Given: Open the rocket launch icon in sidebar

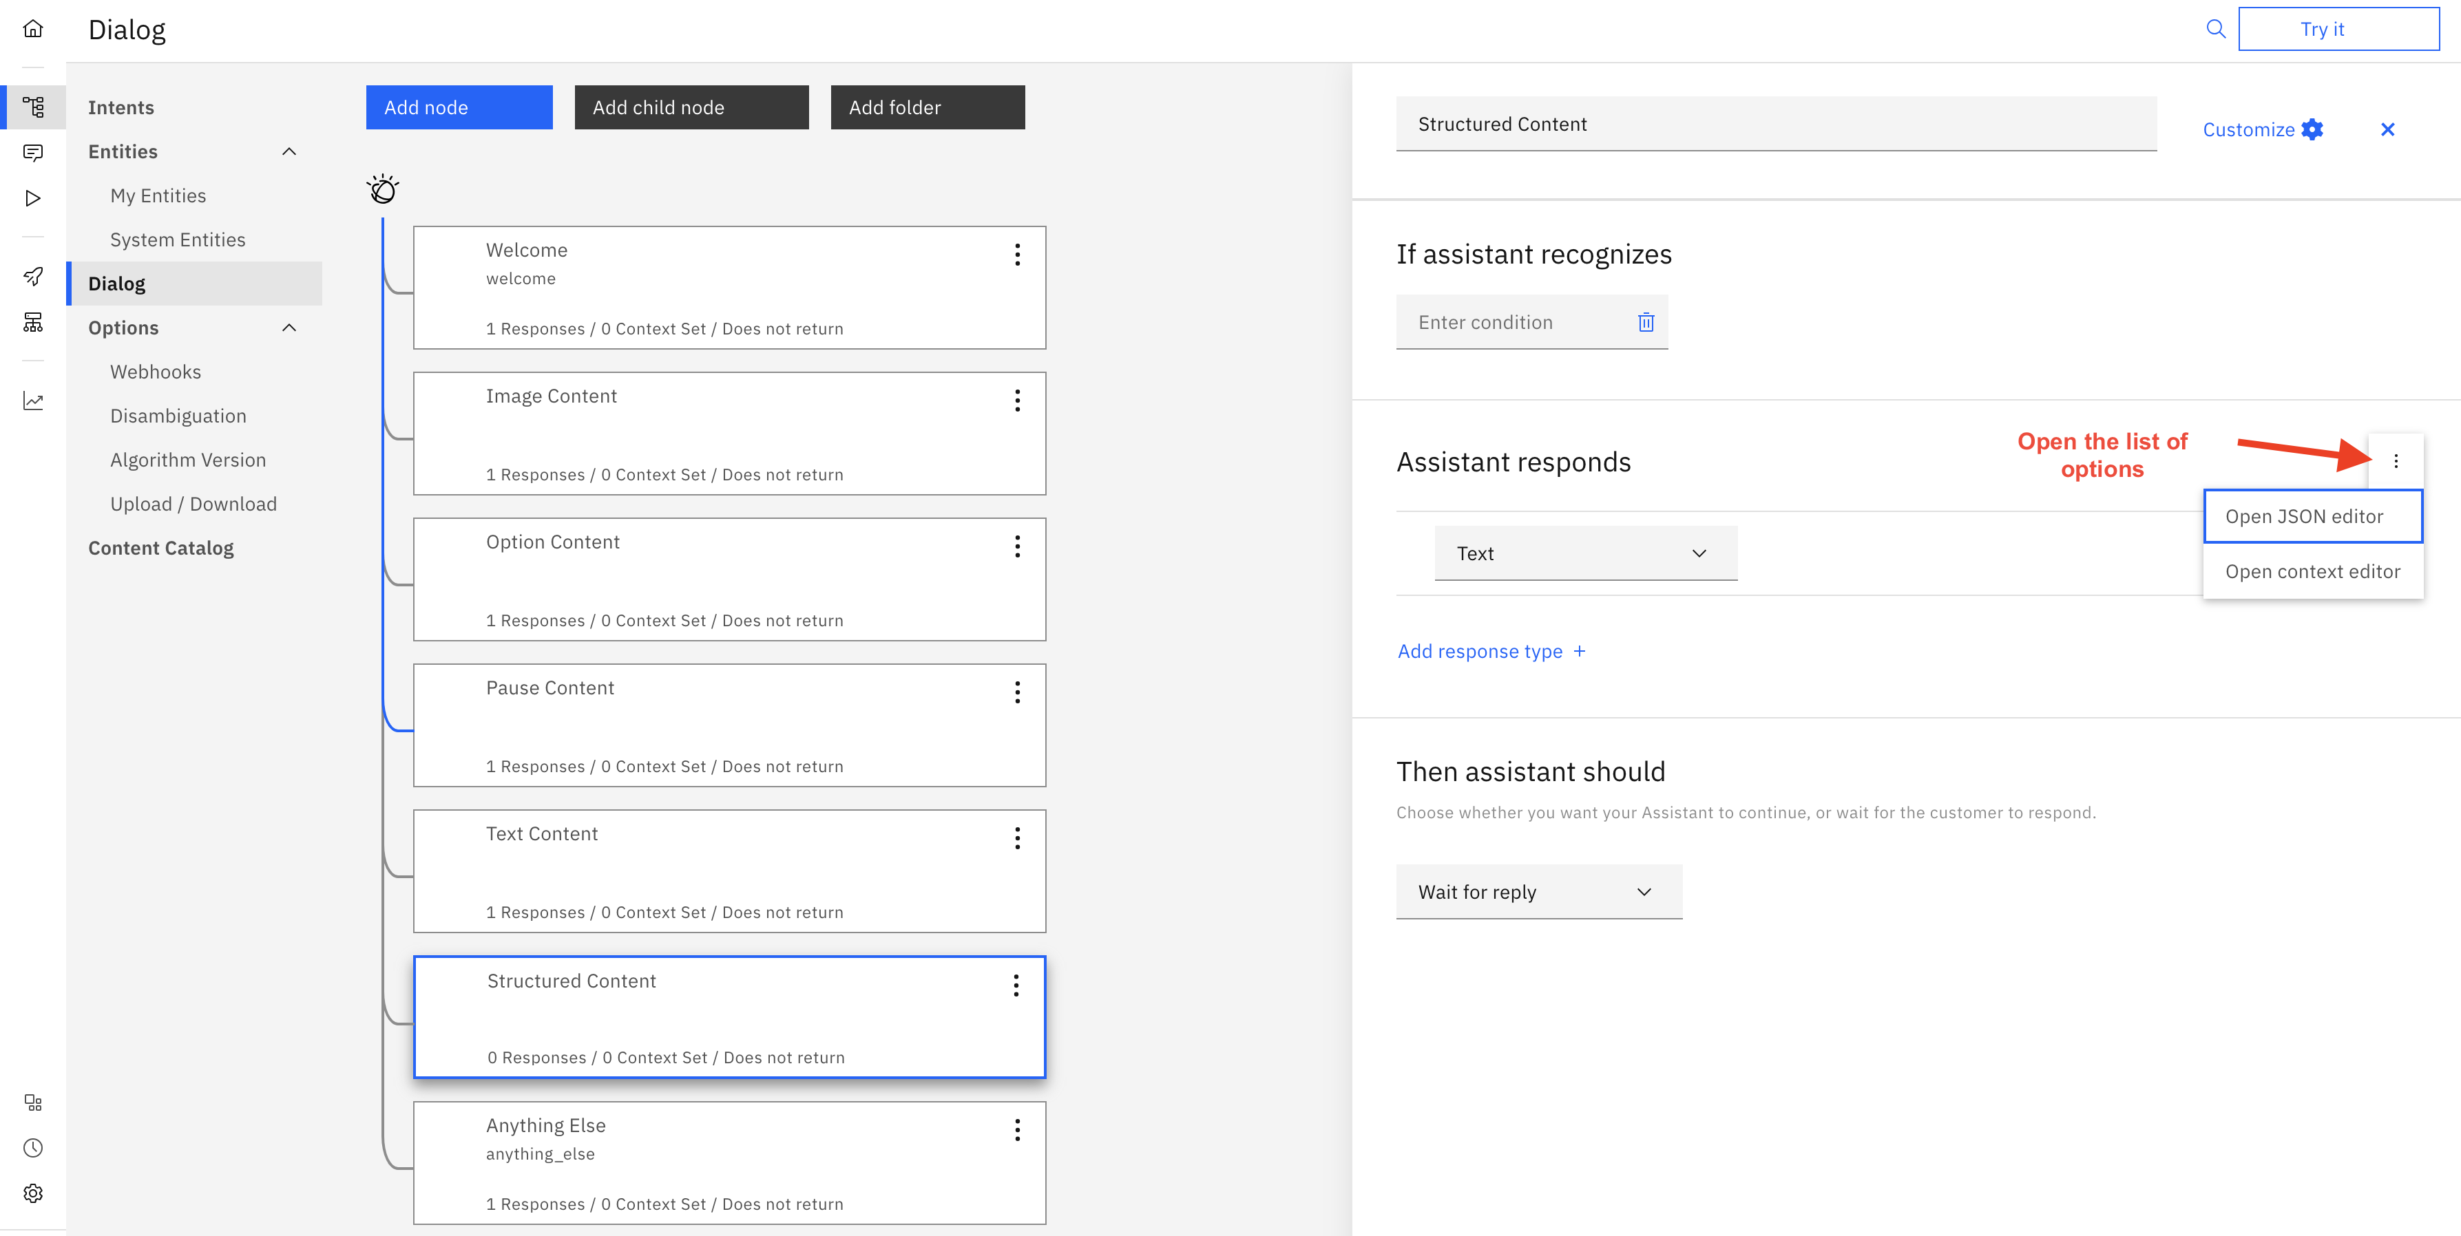Looking at the screenshot, I should (x=32, y=276).
